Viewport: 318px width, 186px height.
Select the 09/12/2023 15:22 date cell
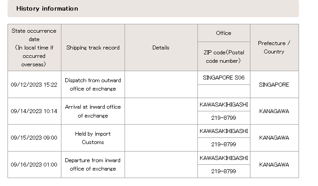pyautogui.click(x=34, y=84)
